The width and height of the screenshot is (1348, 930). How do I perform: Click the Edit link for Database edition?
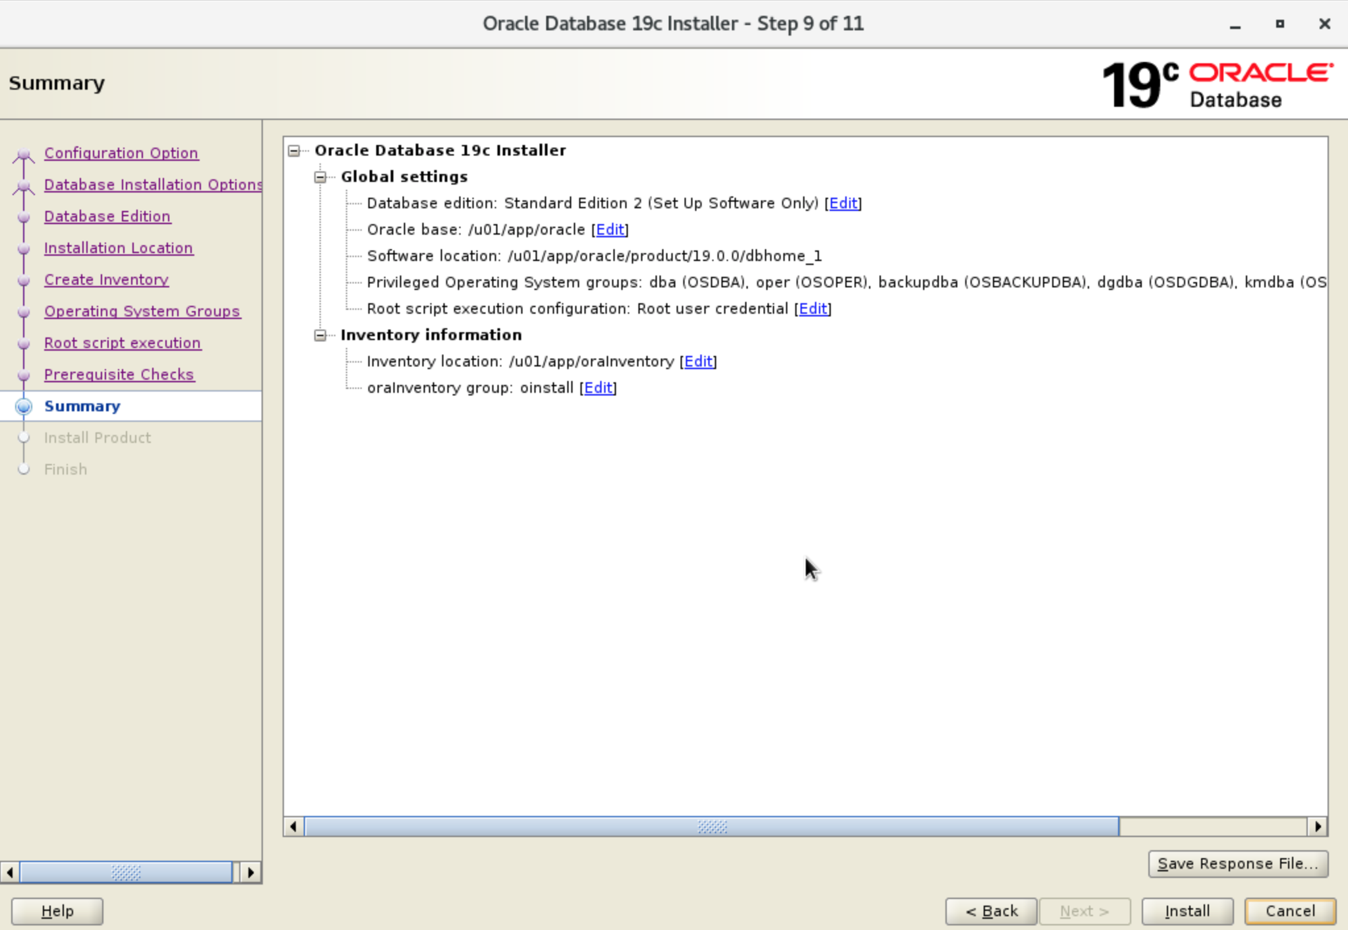843,203
